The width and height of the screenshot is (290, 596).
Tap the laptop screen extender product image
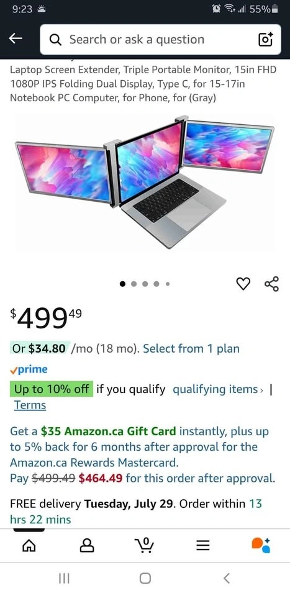click(x=145, y=182)
